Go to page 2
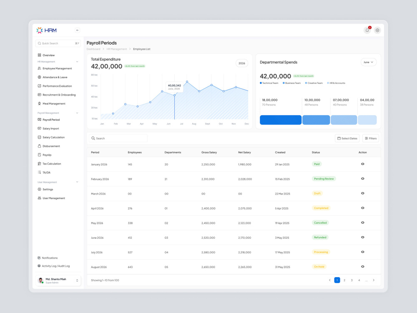The image size is (417, 313). tap(344, 280)
